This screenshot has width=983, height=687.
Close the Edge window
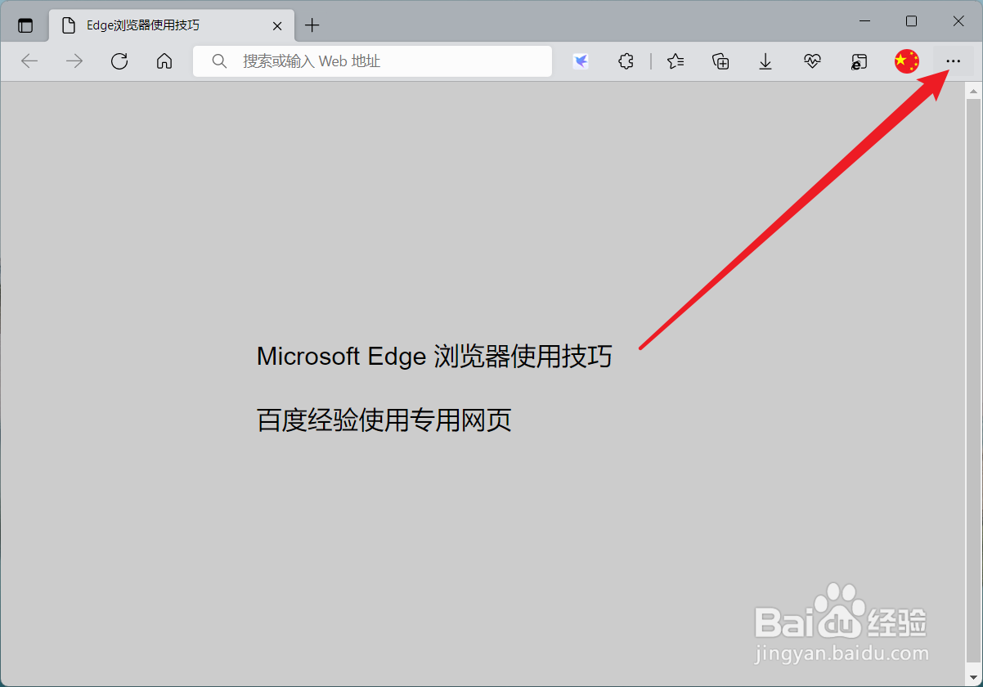[x=958, y=20]
